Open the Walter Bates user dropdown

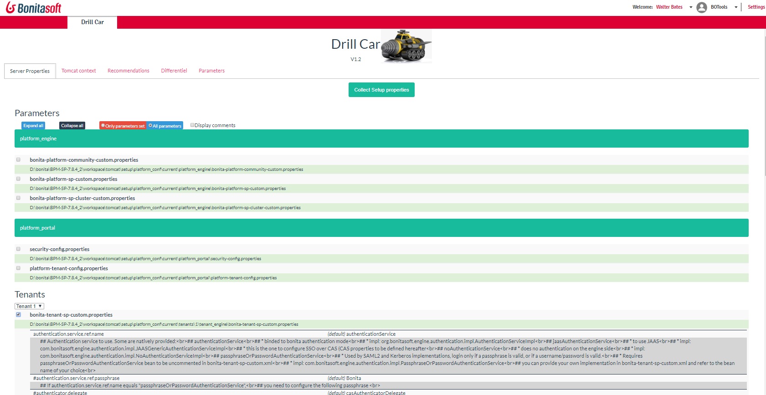click(674, 7)
